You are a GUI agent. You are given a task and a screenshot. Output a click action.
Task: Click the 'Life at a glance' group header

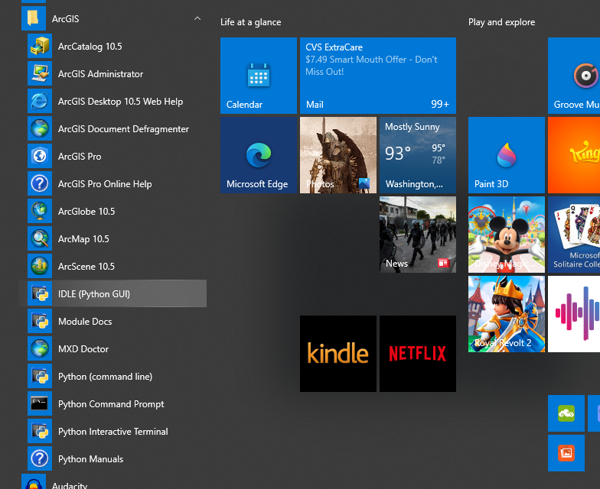251,22
